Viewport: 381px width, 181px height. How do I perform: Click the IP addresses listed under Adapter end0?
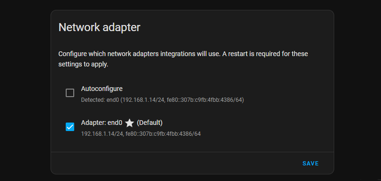pos(141,134)
